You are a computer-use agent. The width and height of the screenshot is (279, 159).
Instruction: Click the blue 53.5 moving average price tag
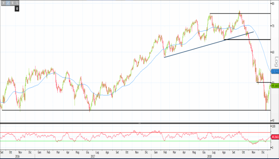coord(274,72)
